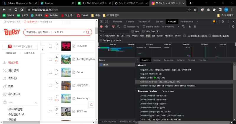Screen dimensions: 236x124
Task: Open network search magnifier icon
Action: coord(119,27)
